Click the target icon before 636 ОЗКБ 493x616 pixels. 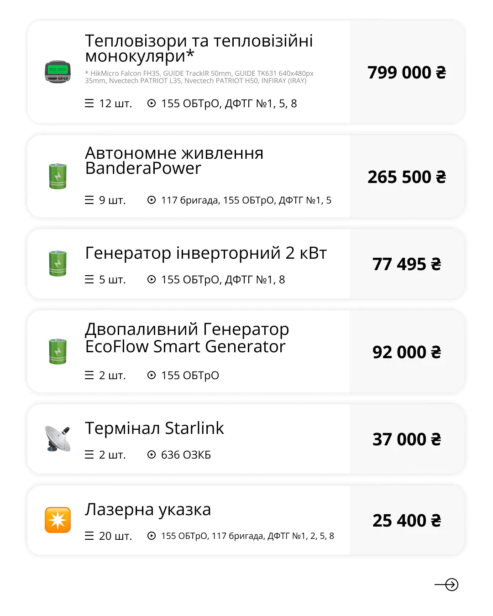(152, 454)
